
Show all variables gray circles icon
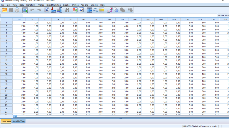point(122,10)
